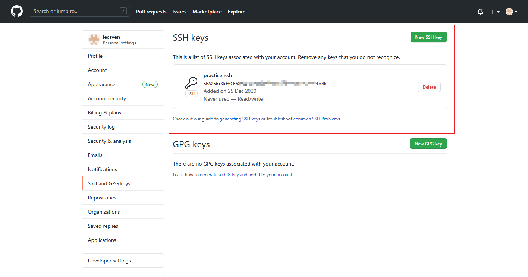This screenshot has height=277, width=528.
Task: Open Security & analysis settings
Action: pyautogui.click(x=123, y=141)
